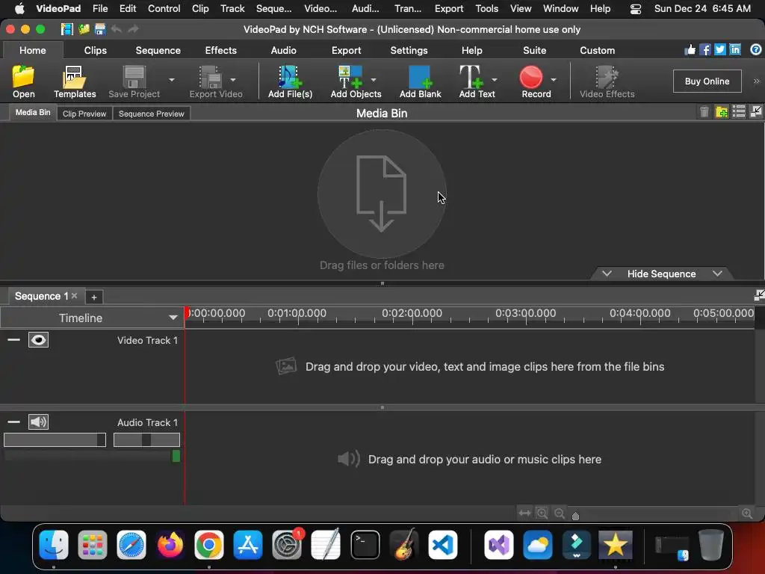Adjust the Audio Track 1 volume slider
The width and height of the screenshot is (765, 574).
(x=55, y=439)
